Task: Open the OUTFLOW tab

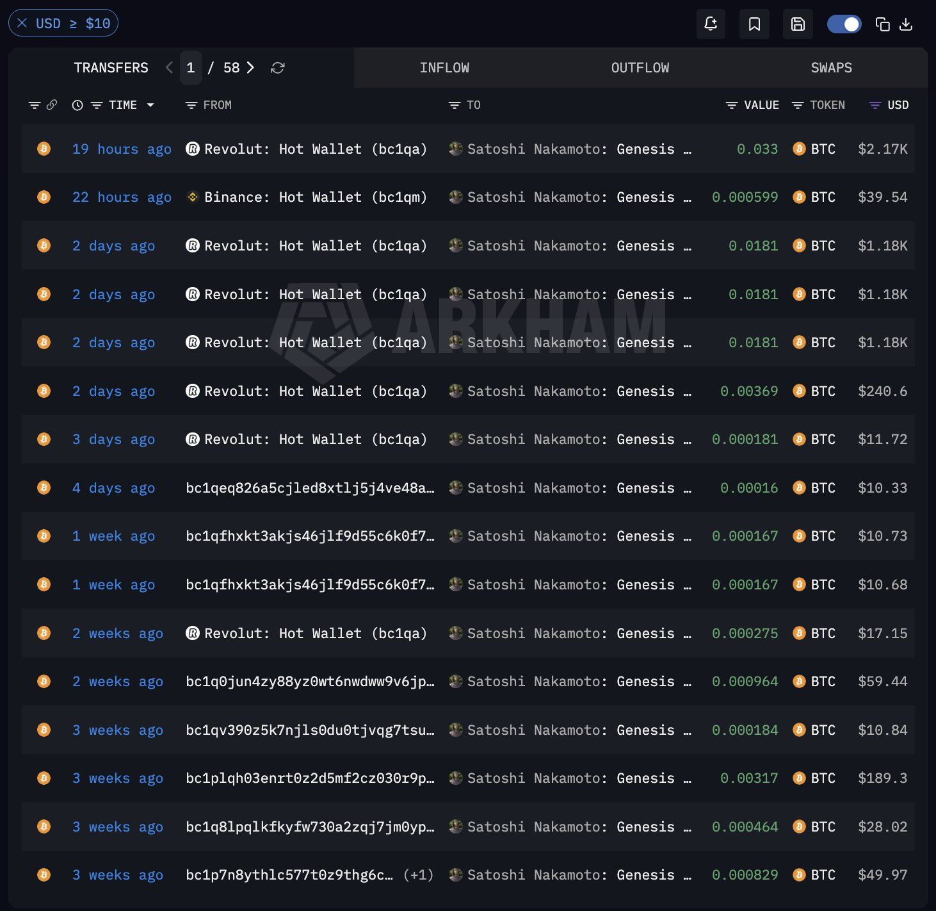Action: pyautogui.click(x=640, y=68)
